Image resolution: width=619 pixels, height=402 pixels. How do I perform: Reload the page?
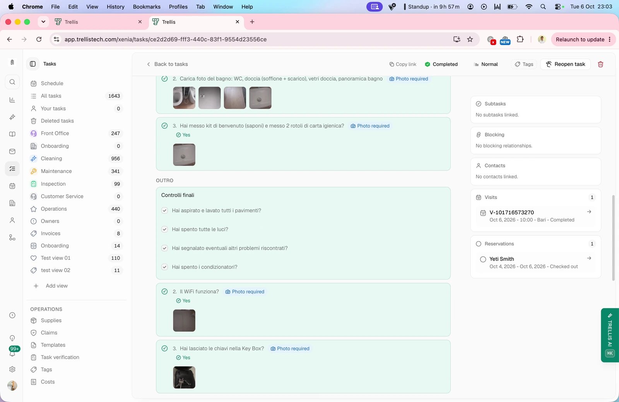pyautogui.click(x=39, y=39)
